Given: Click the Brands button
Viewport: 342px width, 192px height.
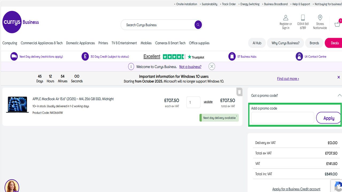Looking at the screenshot, I should click(x=314, y=43).
